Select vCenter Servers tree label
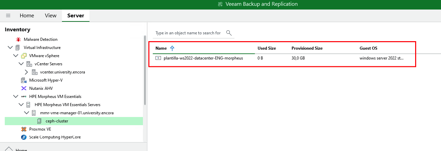The height and width of the screenshot is (151, 441). click(48, 64)
